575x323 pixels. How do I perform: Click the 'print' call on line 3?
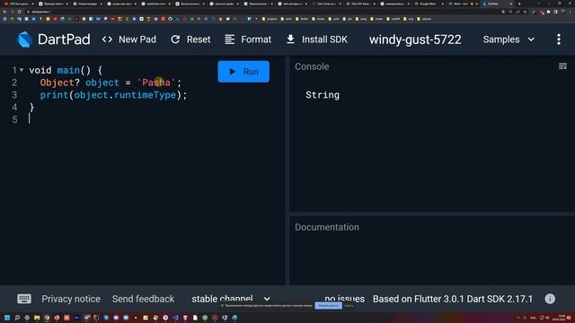[x=54, y=95]
